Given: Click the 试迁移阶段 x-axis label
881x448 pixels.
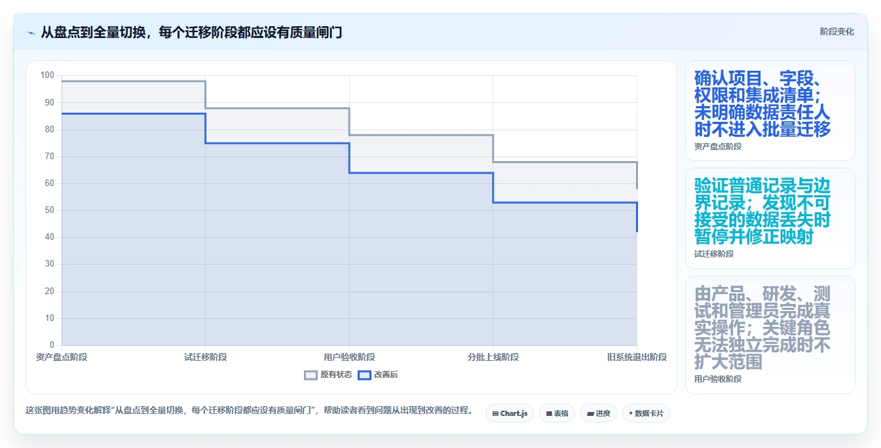Looking at the screenshot, I should click(x=206, y=357).
